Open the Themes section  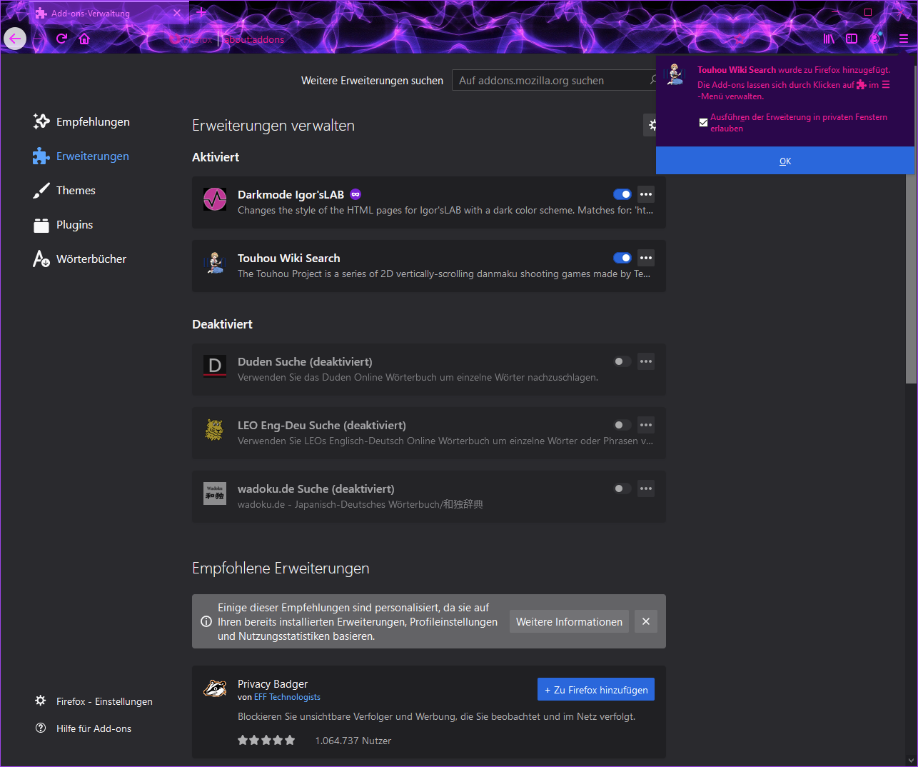point(64,190)
